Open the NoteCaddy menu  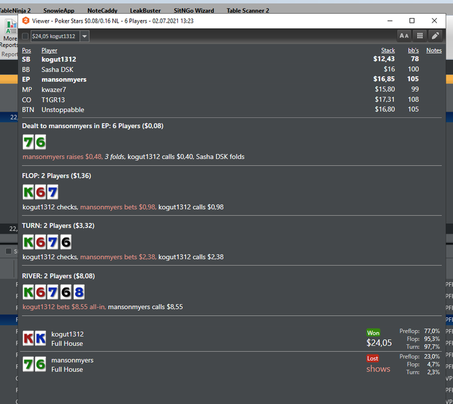(102, 11)
